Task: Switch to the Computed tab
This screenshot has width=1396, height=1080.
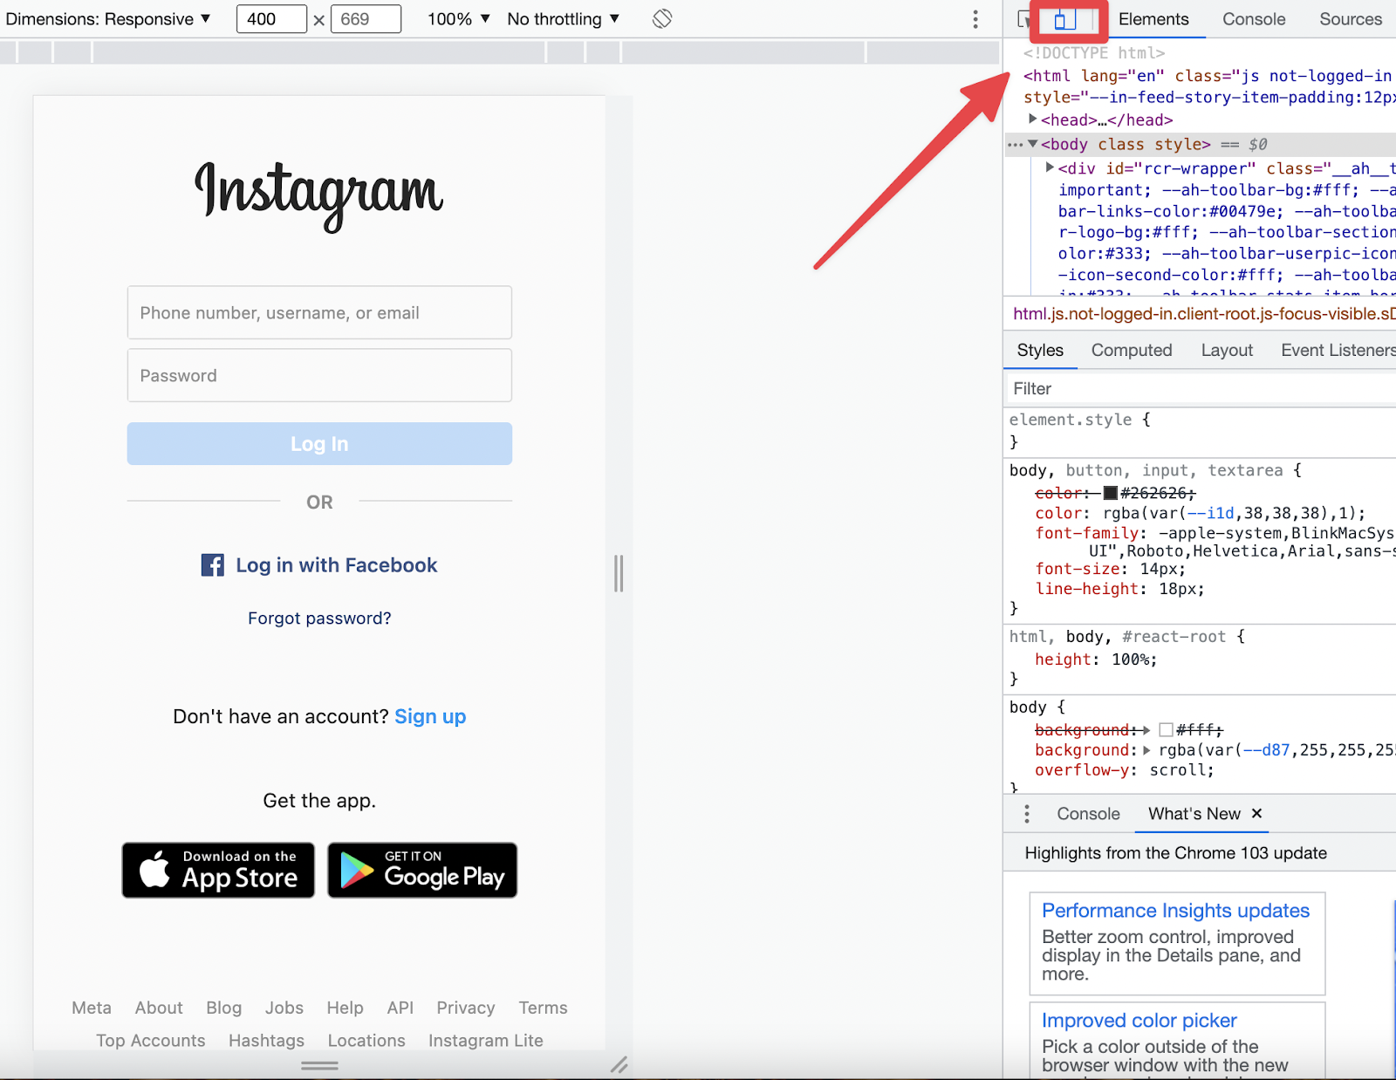Action: (x=1132, y=350)
